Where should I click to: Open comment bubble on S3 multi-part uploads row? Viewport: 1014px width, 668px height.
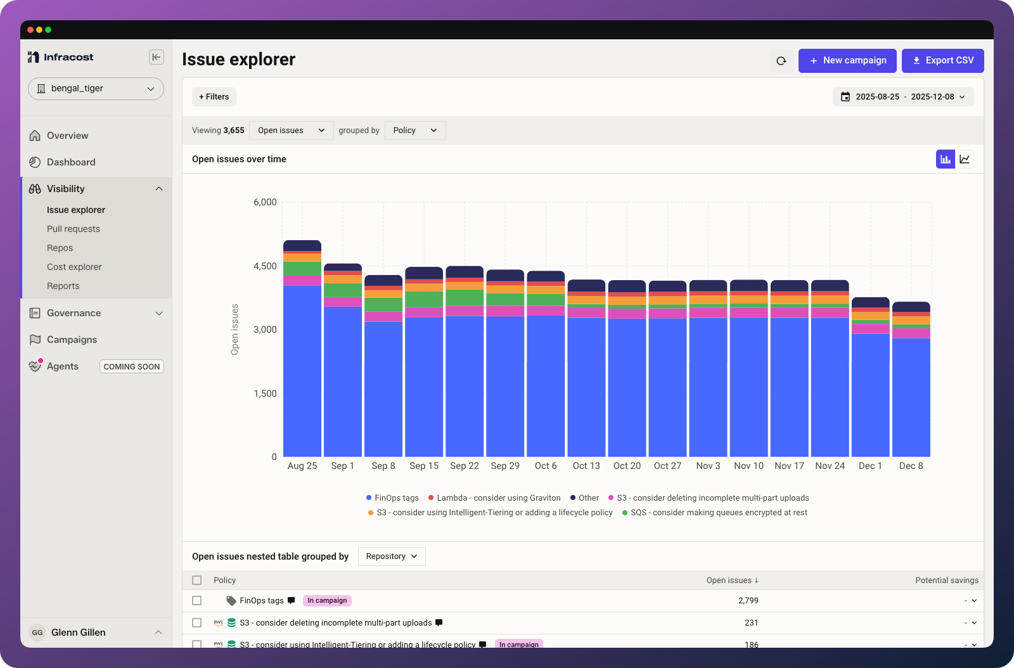pos(439,623)
